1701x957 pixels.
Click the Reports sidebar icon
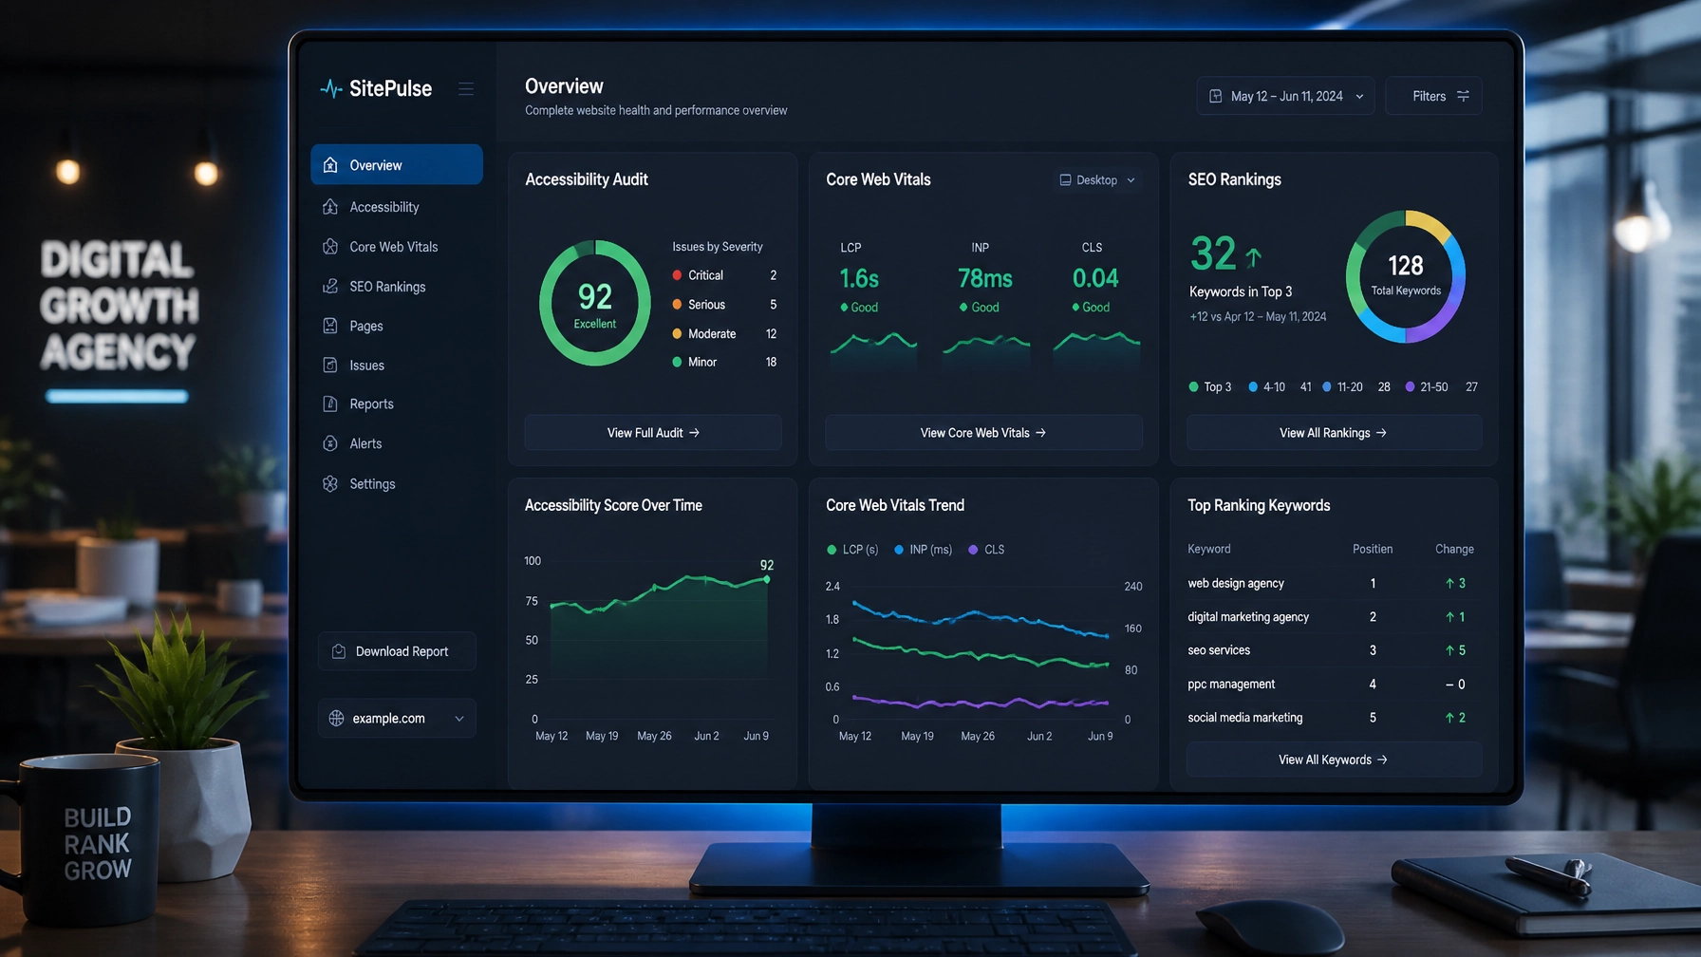point(330,404)
